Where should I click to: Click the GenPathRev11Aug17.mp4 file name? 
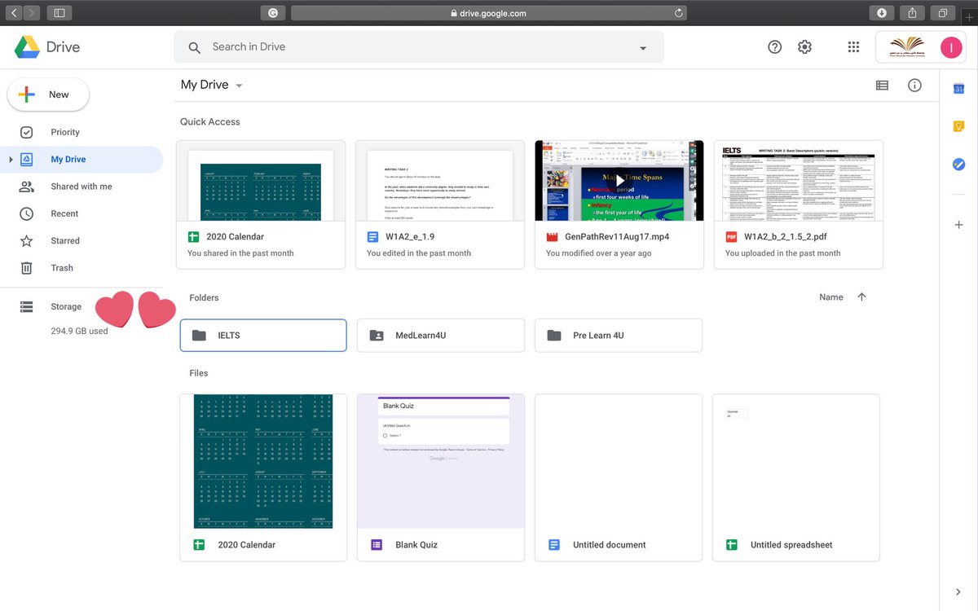617,237
